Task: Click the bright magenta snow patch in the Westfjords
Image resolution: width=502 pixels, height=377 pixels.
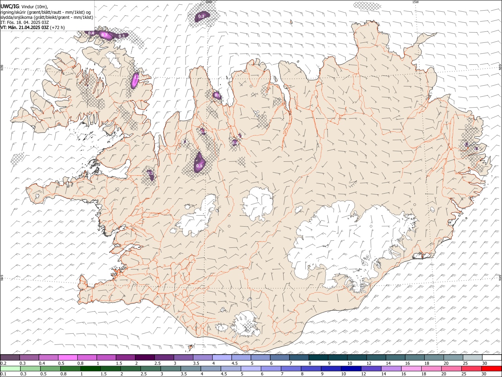Action: coord(135,80)
